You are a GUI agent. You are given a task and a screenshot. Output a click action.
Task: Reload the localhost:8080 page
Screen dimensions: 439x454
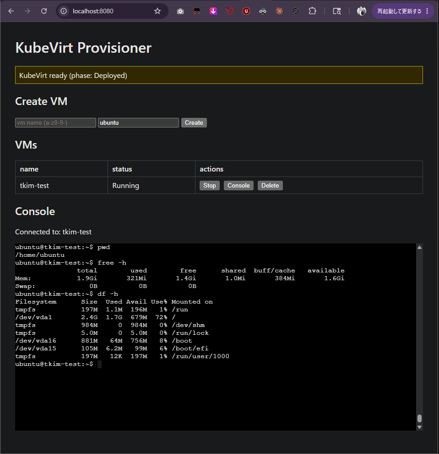tap(44, 11)
